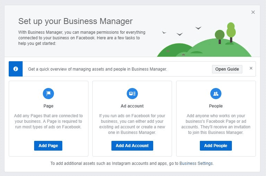Dismiss the quick overview guide banner
The image size is (266, 176).
tap(251, 68)
